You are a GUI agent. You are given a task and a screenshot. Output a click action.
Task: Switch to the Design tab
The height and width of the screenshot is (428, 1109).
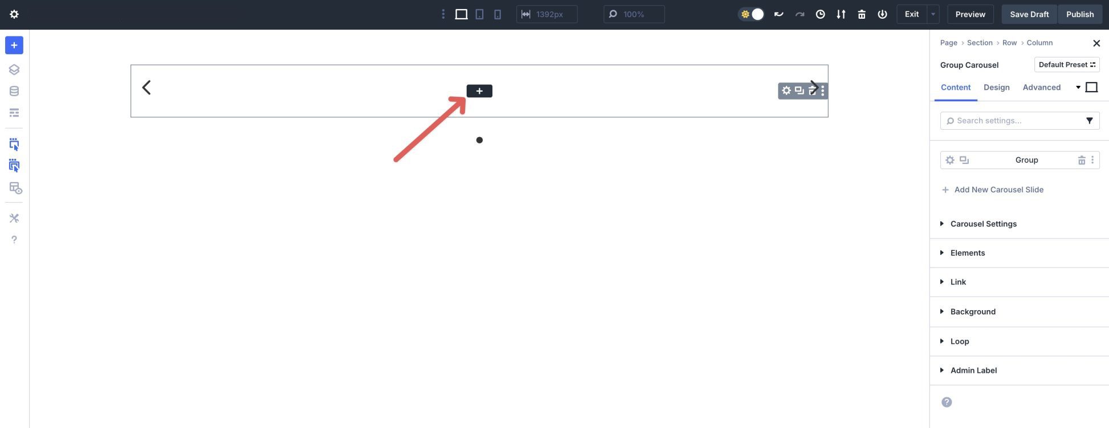(x=996, y=87)
